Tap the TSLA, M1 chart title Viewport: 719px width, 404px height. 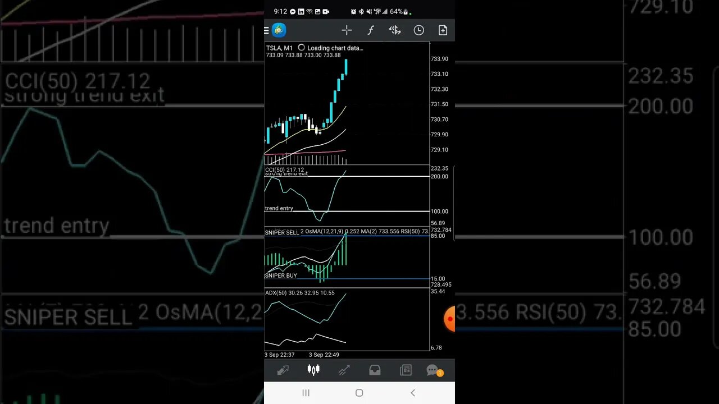279,48
